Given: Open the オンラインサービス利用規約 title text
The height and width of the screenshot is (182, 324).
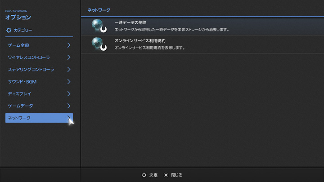Looking at the screenshot, I should [x=140, y=40].
